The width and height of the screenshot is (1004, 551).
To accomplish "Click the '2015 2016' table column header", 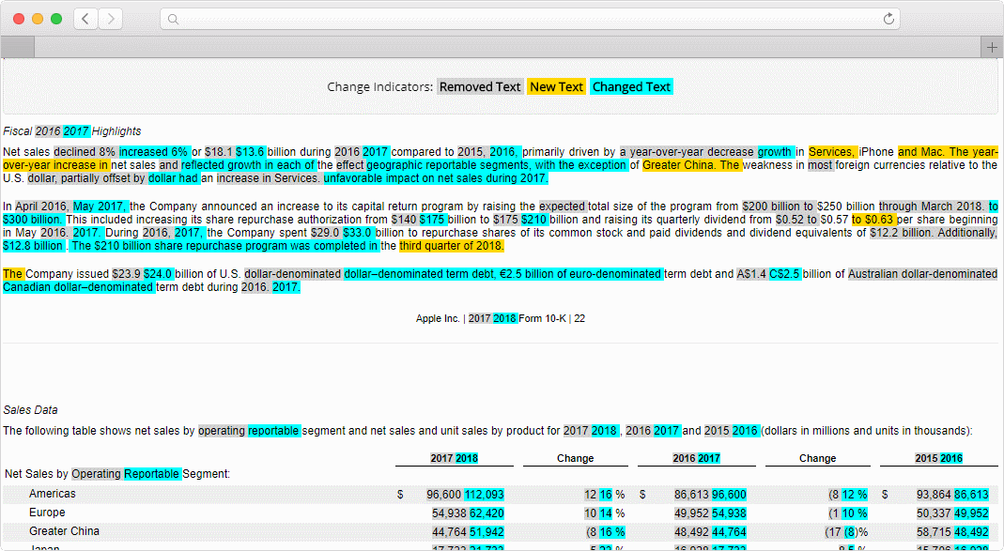I will coord(938,458).
